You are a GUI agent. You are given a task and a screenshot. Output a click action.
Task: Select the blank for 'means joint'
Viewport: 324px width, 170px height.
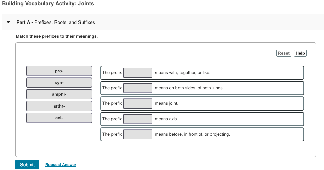pyautogui.click(x=137, y=103)
